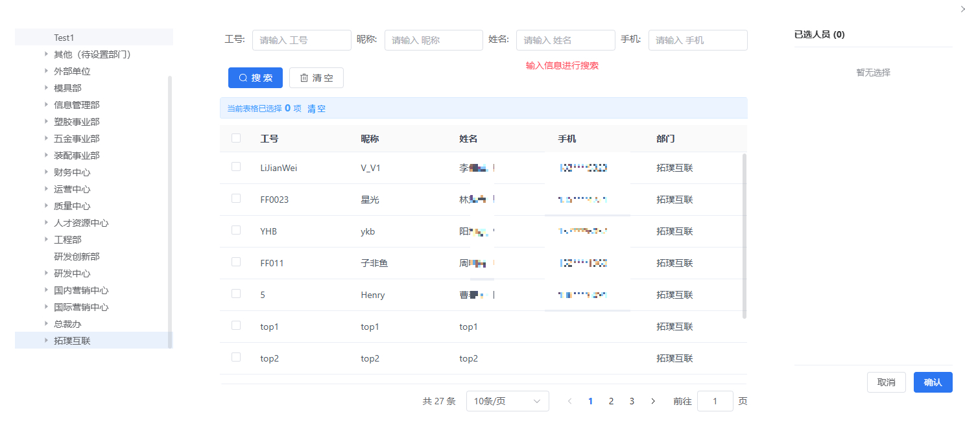Click the 工号 column header
The image size is (965, 438).
269,139
